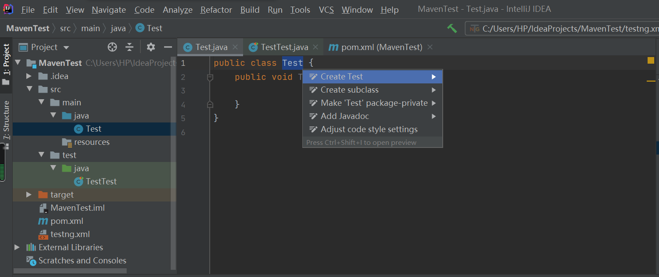Image resolution: width=659 pixels, height=277 pixels.
Task: Expand the .idea folder
Action: [29, 76]
